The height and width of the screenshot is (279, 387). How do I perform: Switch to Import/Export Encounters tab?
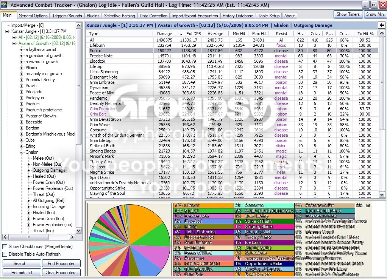point(195,16)
